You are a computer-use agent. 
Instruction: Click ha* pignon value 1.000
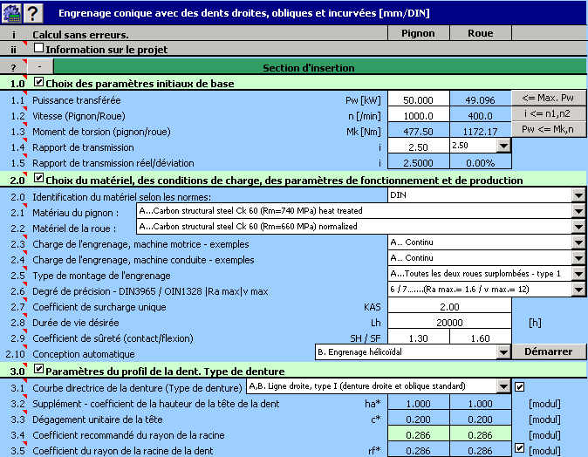point(419,404)
